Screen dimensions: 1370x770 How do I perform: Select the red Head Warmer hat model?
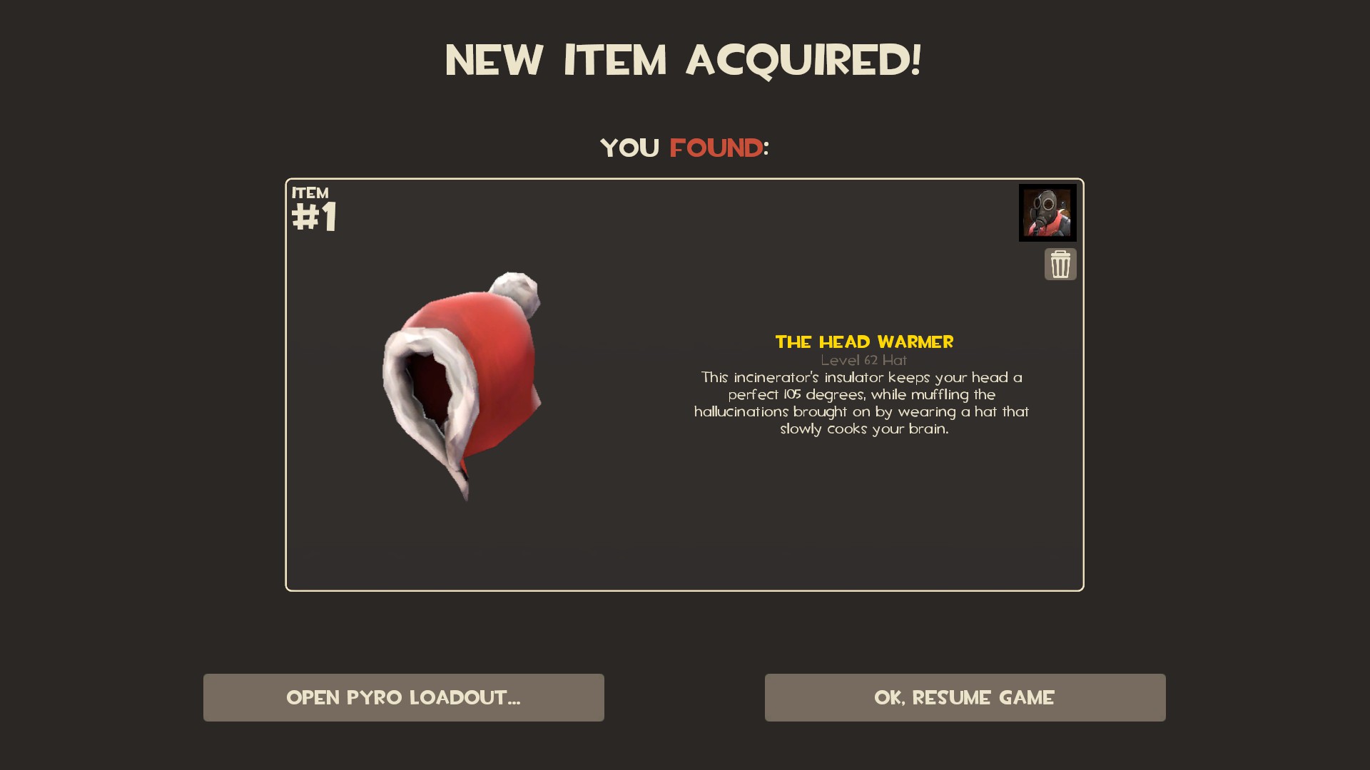pos(462,386)
